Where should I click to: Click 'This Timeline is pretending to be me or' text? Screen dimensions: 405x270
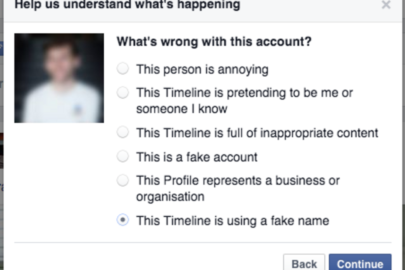(x=244, y=93)
